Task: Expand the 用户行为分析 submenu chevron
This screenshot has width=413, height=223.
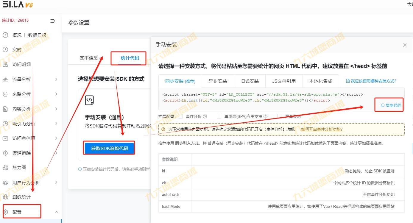Action: tap(56, 183)
